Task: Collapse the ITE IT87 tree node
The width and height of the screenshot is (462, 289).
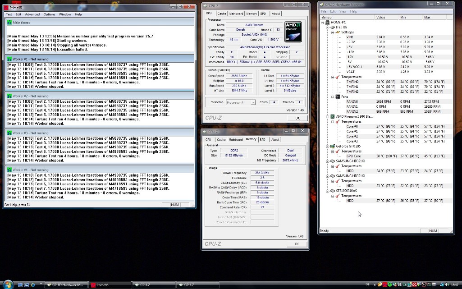Action: [328, 28]
